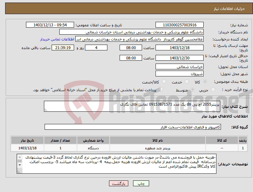Click the resize handle of description text area
Viewport: 253px width, 192px height.
click(46, 110)
